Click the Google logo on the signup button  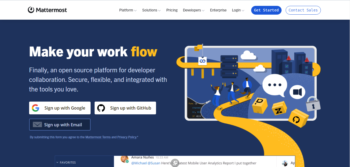[36, 108]
